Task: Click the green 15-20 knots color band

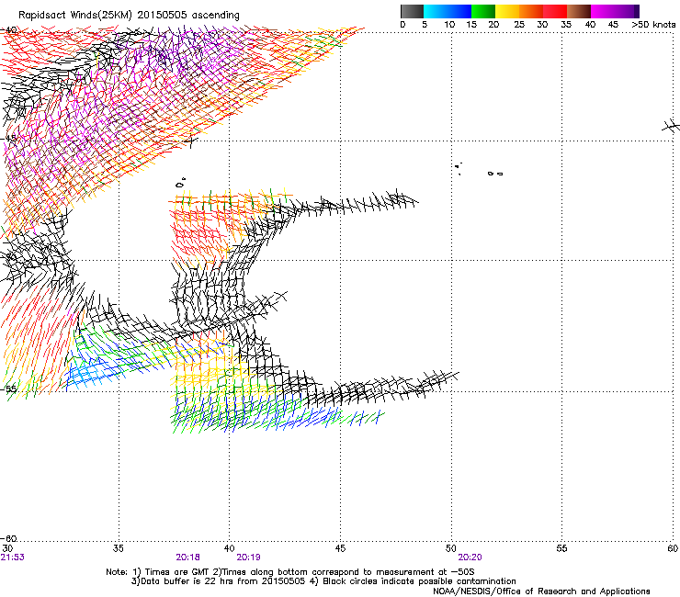Action: 483,11
